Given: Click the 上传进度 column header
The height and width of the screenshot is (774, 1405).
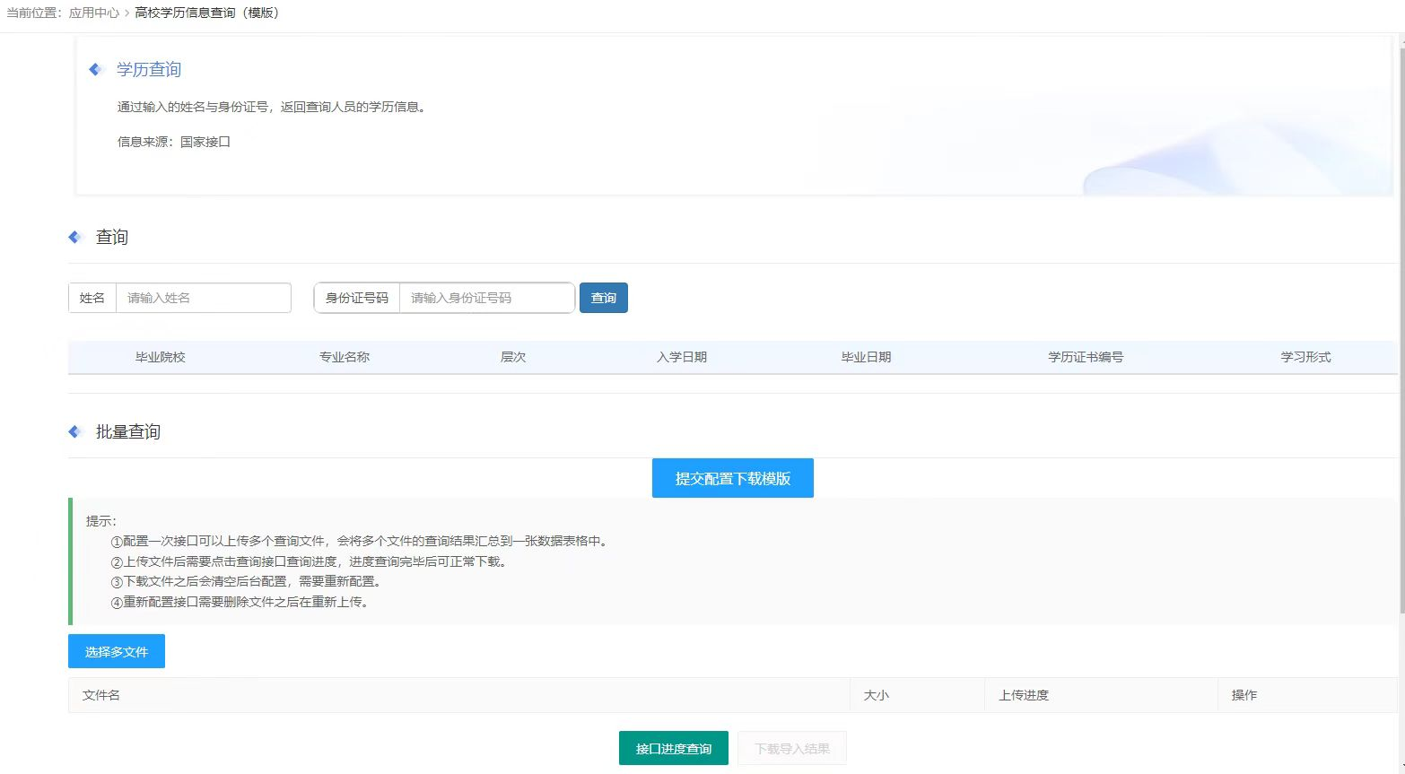Looking at the screenshot, I should tap(1023, 695).
